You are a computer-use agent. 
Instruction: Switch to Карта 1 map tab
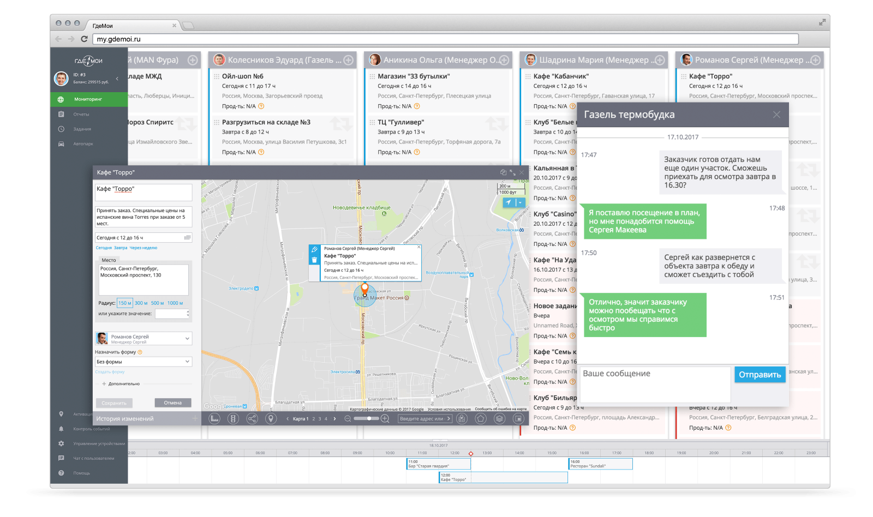coord(301,419)
